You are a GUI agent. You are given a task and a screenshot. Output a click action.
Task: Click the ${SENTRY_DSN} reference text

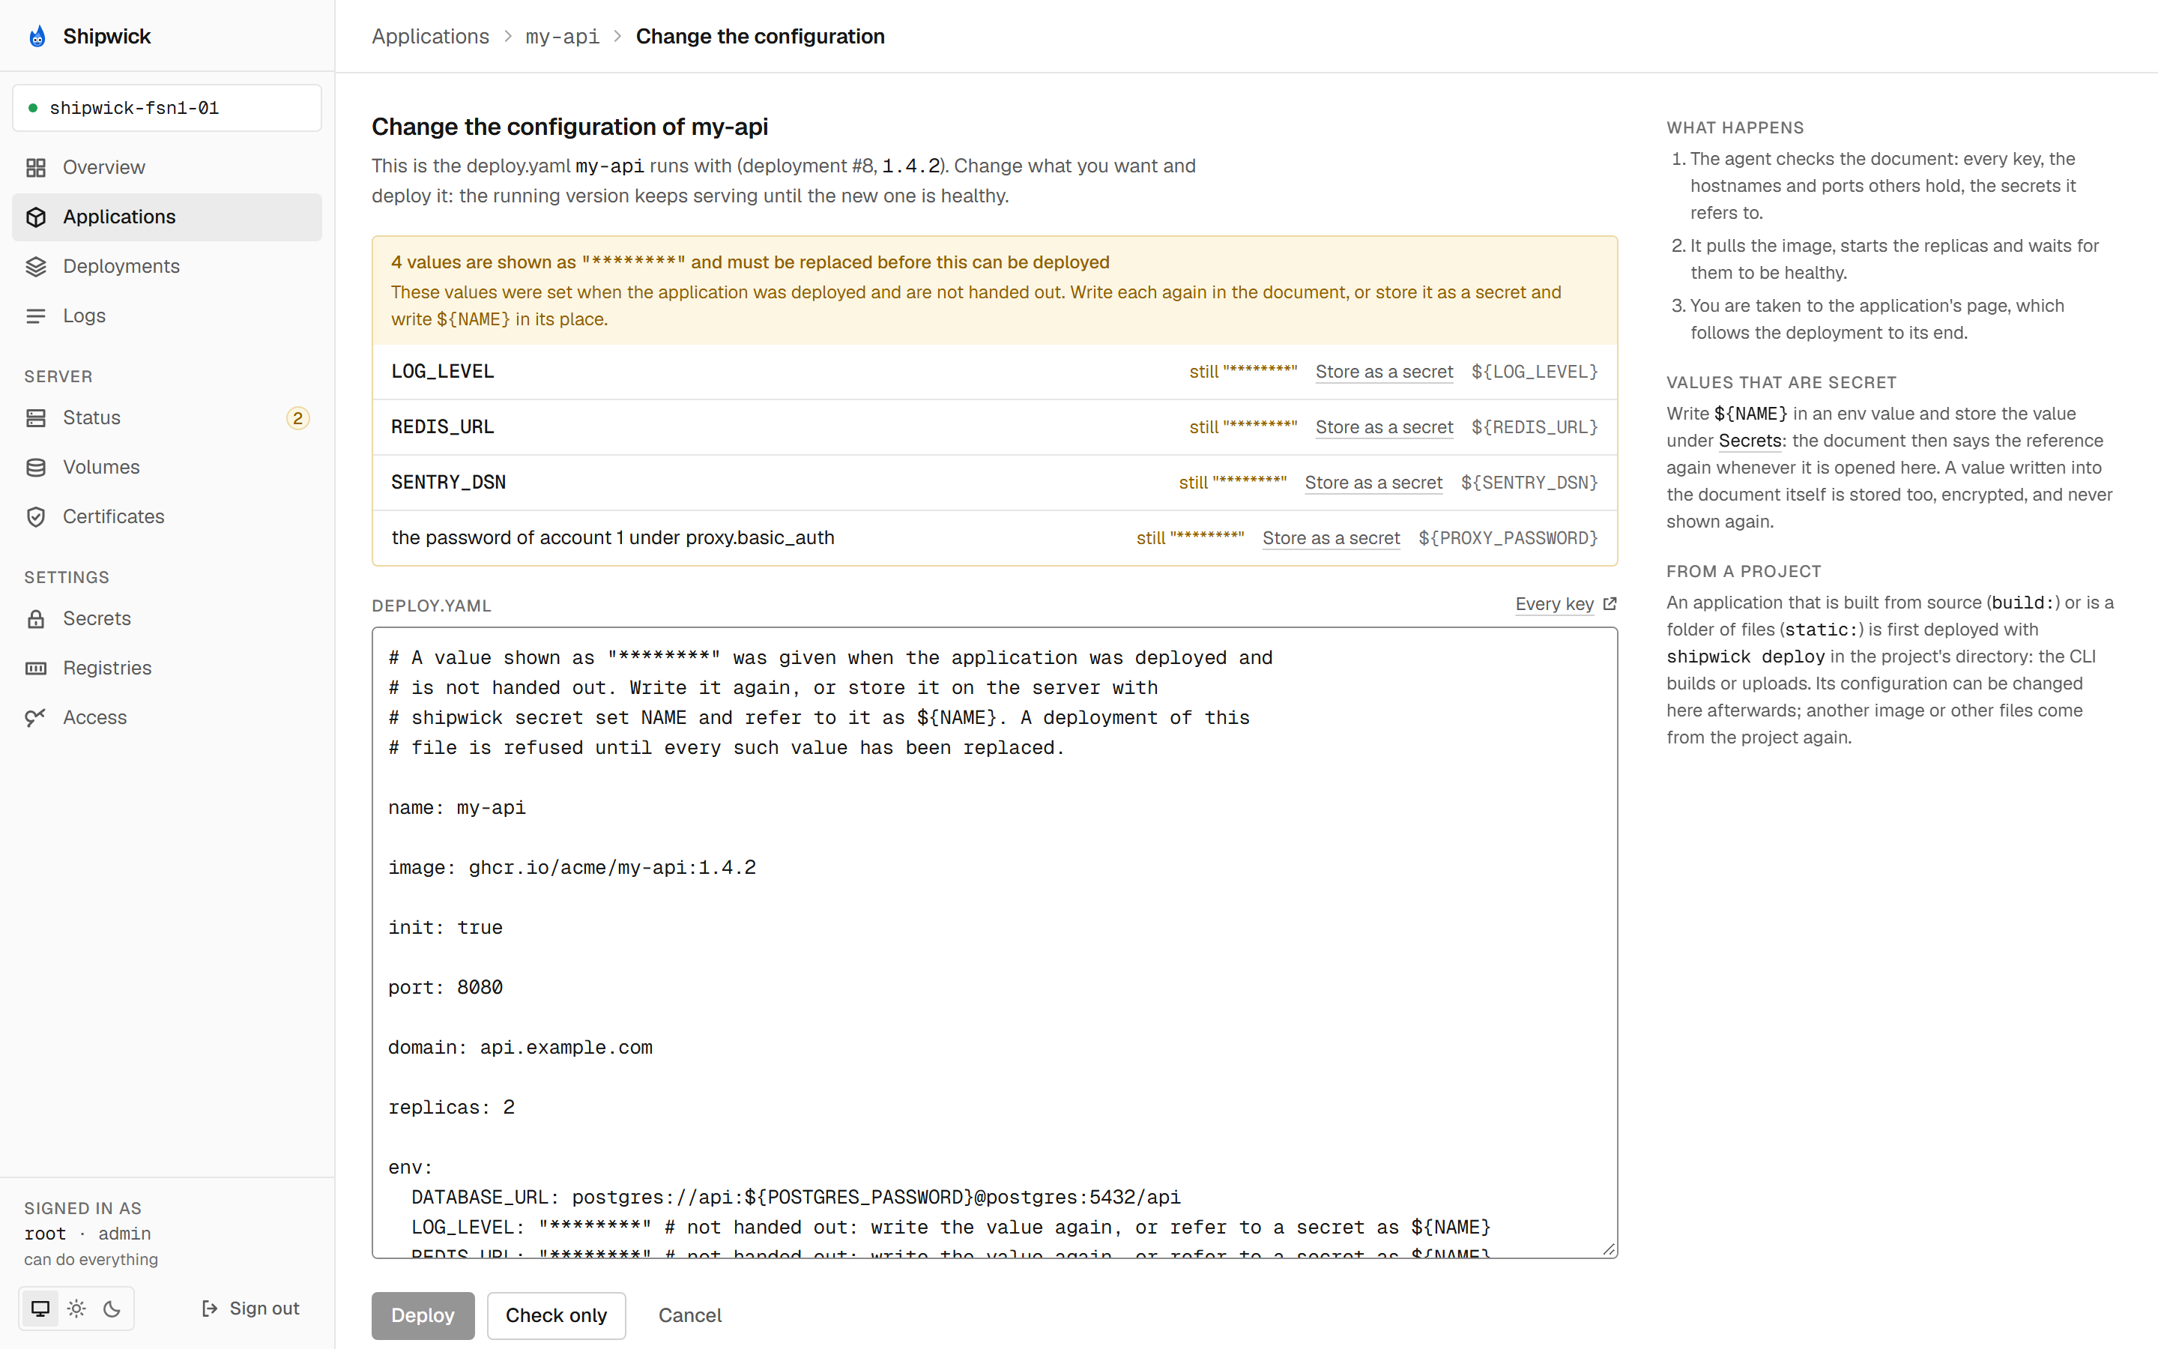(x=1529, y=483)
